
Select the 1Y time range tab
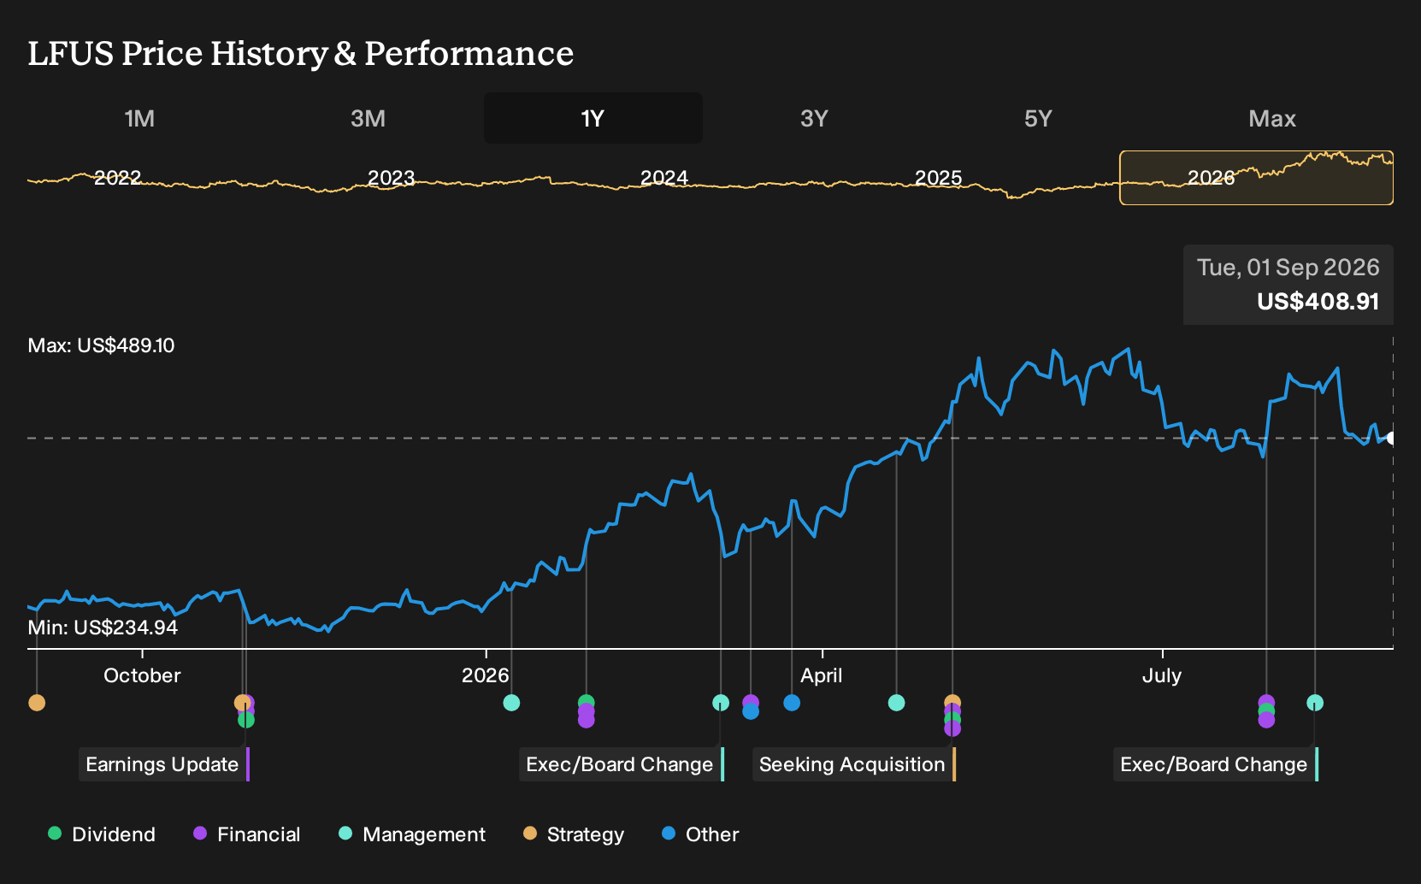click(x=593, y=118)
